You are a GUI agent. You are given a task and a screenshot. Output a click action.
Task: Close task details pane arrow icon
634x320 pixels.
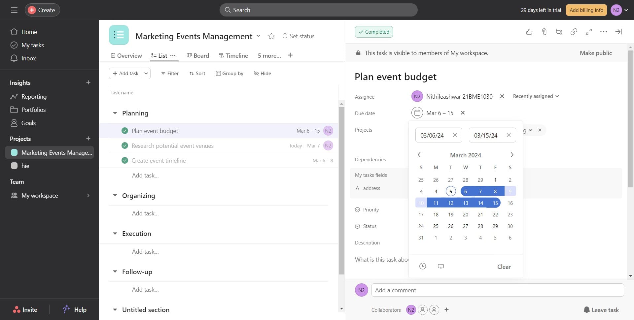coord(618,32)
